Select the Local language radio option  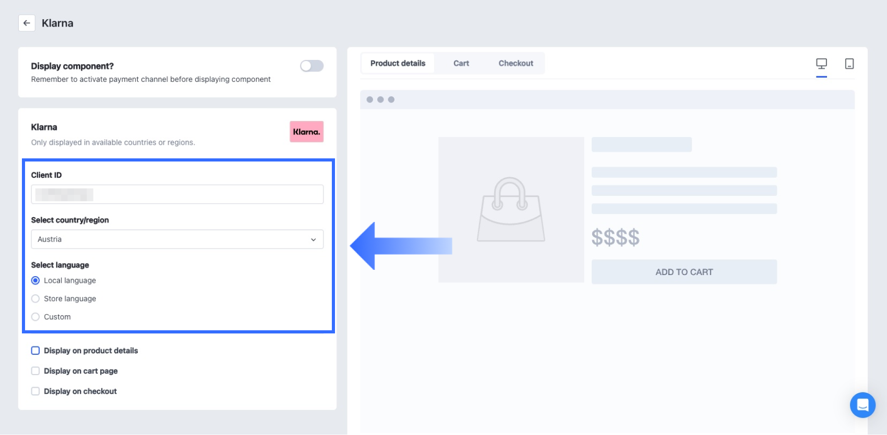[x=35, y=280]
